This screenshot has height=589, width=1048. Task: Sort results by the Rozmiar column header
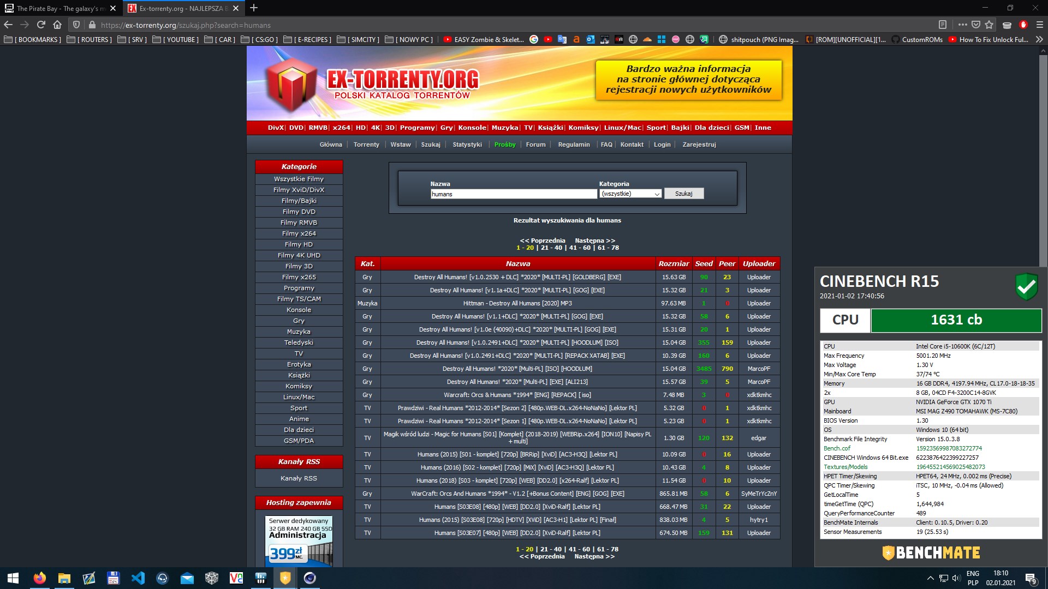click(674, 263)
